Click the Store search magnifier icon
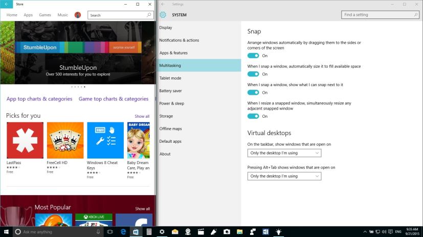 point(149,15)
